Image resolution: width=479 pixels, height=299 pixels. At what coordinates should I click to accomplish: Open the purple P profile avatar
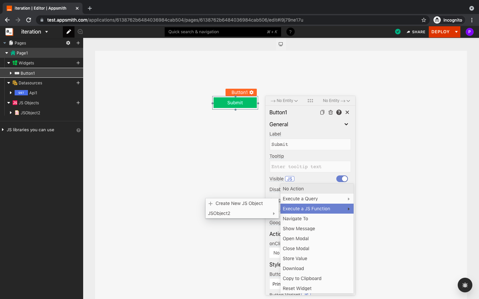(x=469, y=32)
